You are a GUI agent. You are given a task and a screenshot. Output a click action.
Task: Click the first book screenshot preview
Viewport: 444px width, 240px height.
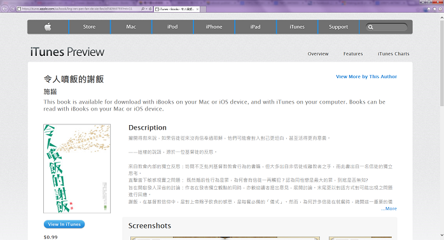coord(225,238)
